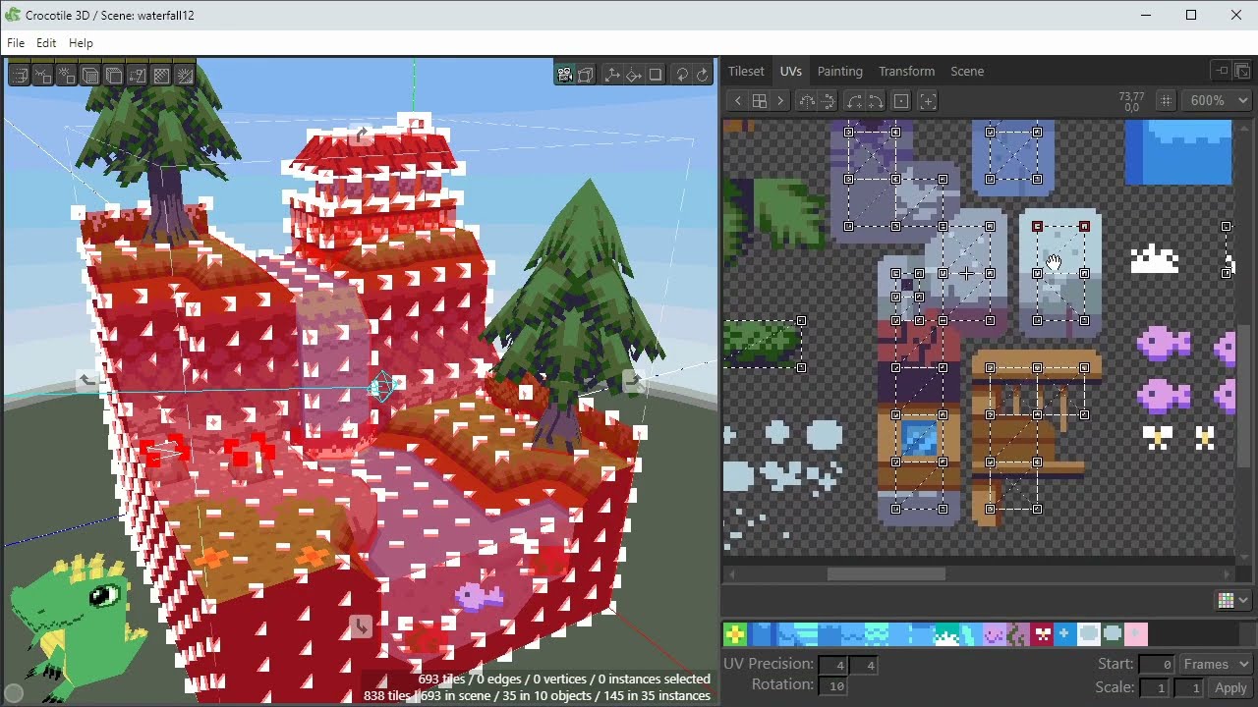Viewport: 1258px width, 707px height.
Task: Toggle the camera view icon
Action: pos(564,75)
